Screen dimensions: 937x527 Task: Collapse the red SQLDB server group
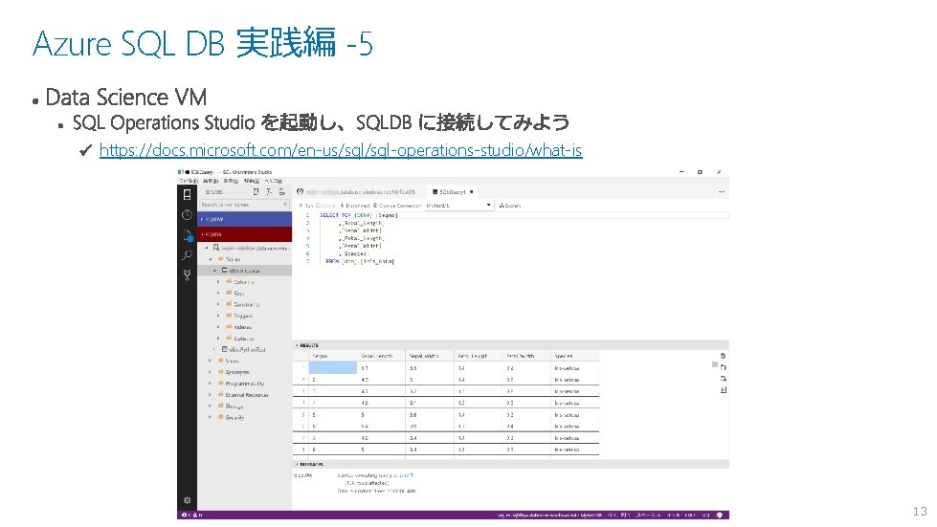[244, 234]
